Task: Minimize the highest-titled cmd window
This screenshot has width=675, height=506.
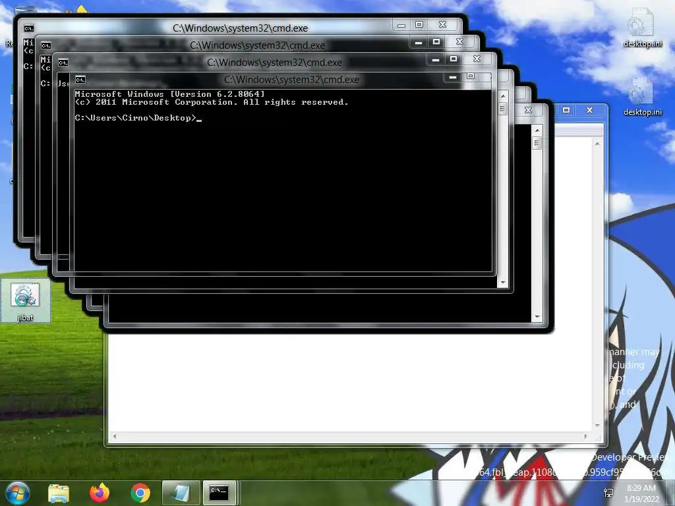Action: (x=401, y=25)
